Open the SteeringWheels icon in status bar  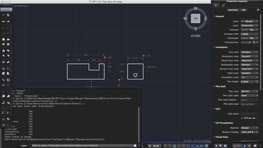[225, 146]
